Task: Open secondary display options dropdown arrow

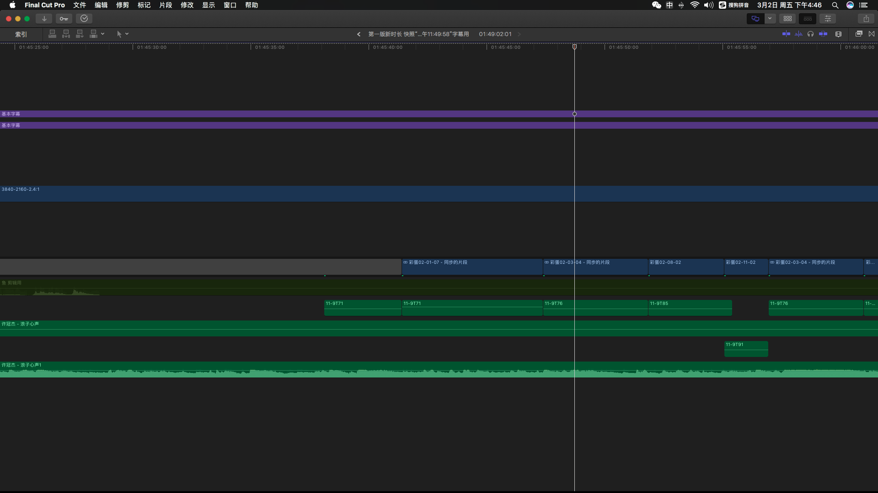Action: pyautogui.click(x=770, y=19)
